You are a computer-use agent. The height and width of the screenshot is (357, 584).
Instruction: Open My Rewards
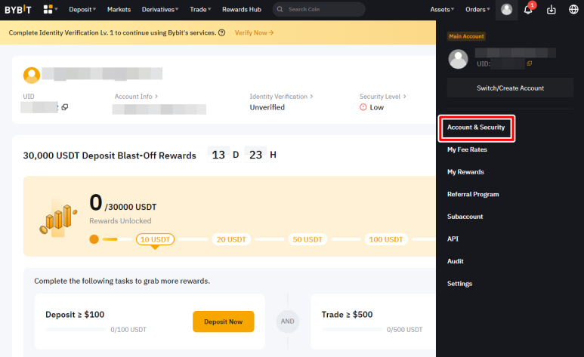pyautogui.click(x=465, y=172)
